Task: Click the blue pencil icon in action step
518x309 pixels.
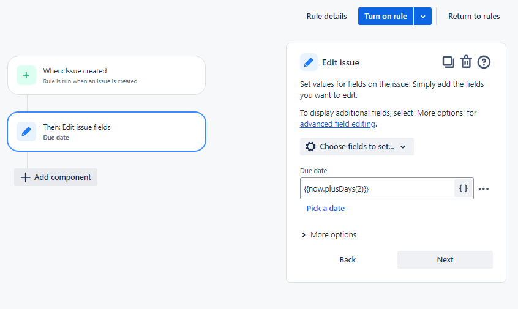Action: 26,132
